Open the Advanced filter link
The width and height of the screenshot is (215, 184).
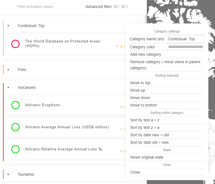[107, 7]
